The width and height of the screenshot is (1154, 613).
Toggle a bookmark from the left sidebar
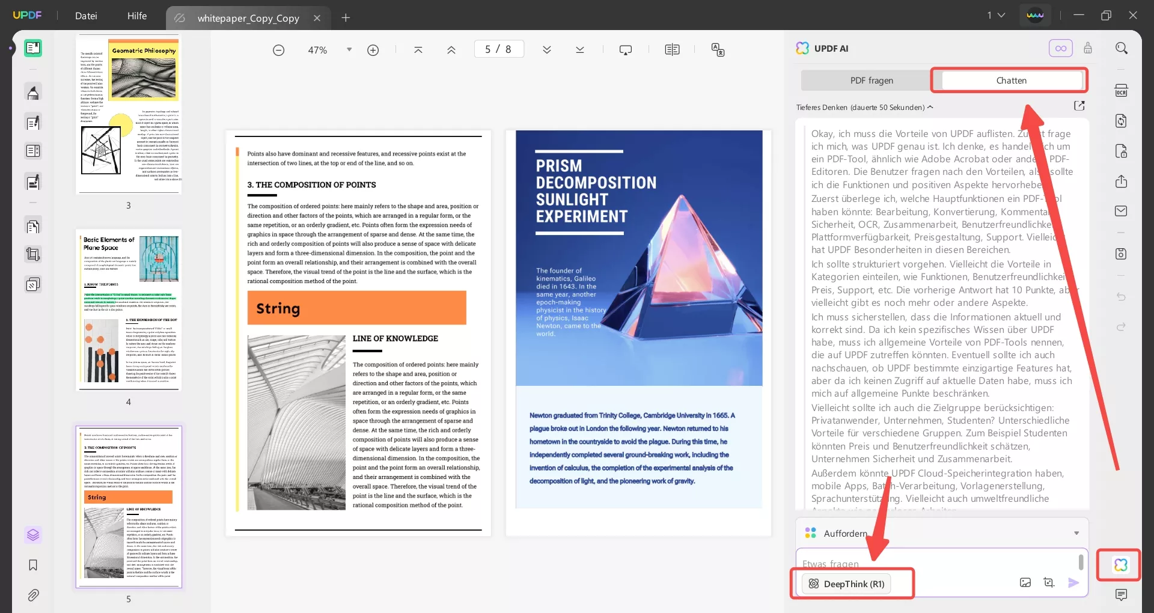click(x=33, y=565)
